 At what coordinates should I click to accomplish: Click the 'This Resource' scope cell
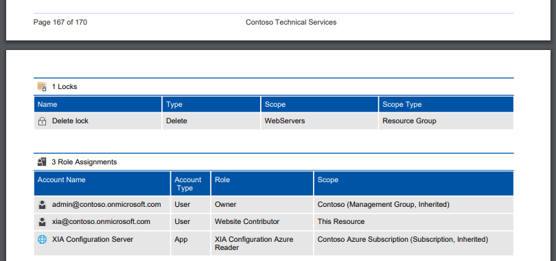point(413,222)
